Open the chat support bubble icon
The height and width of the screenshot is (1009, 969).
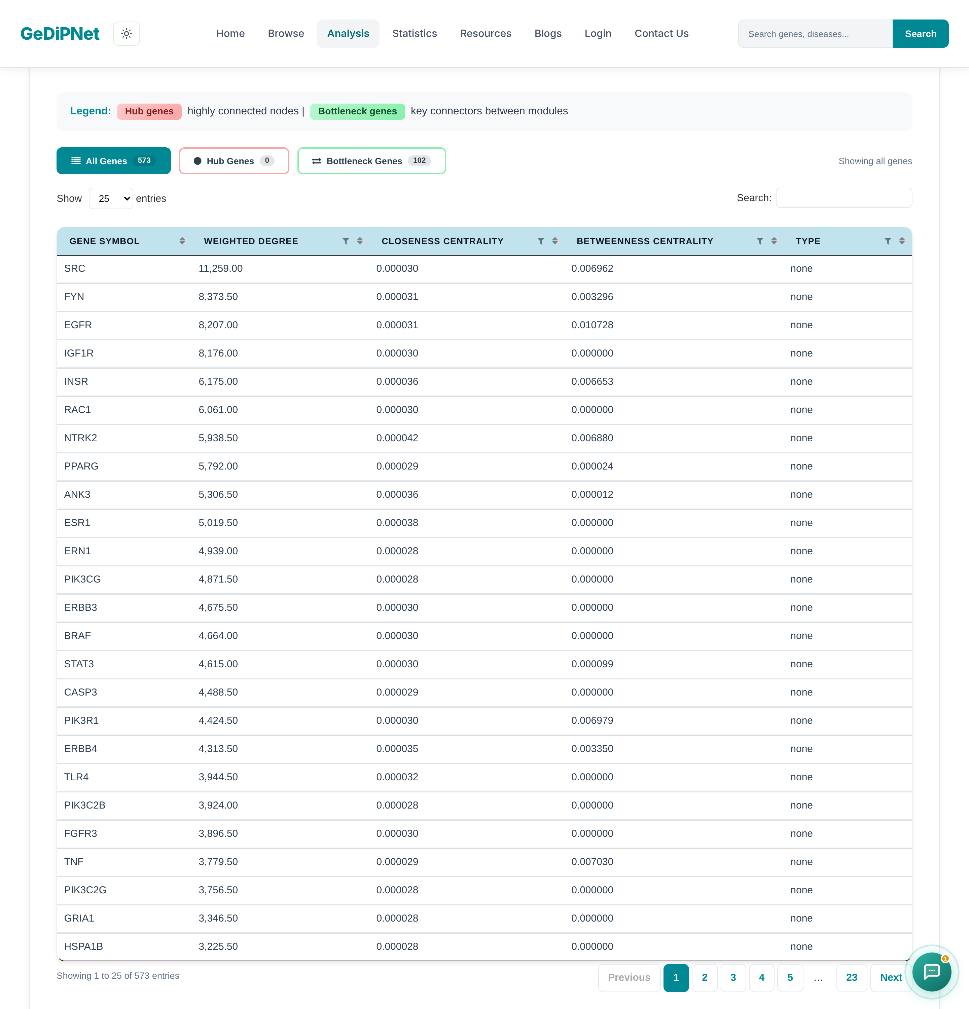coord(931,971)
